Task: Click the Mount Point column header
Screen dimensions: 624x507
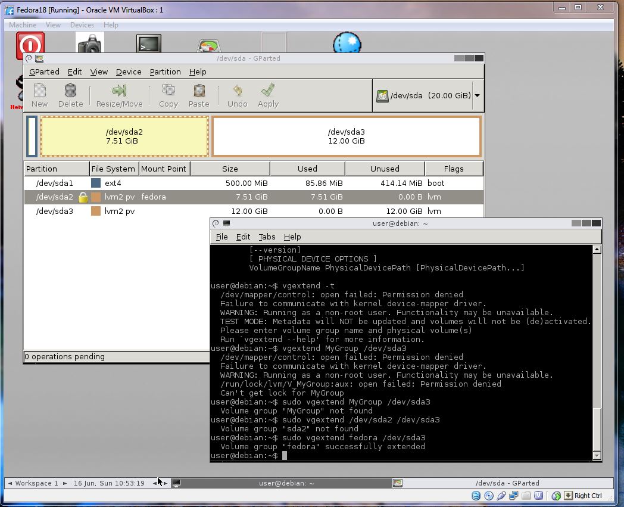Action: 164,169
